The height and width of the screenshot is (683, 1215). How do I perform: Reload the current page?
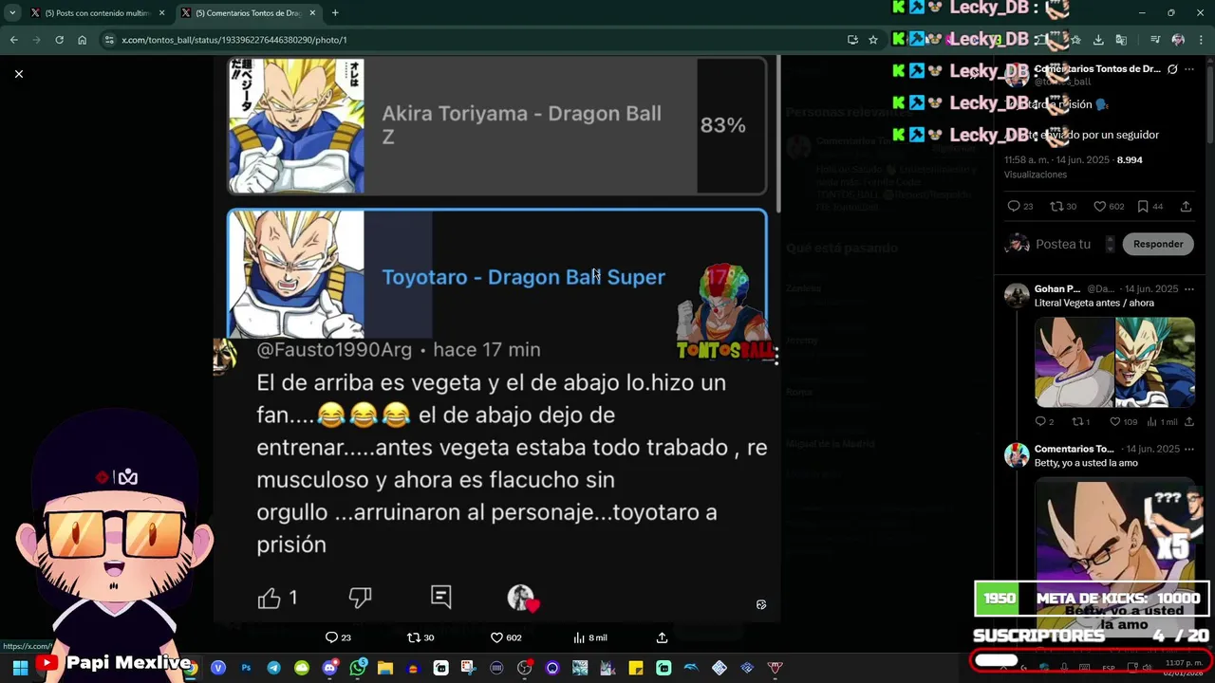tap(59, 40)
